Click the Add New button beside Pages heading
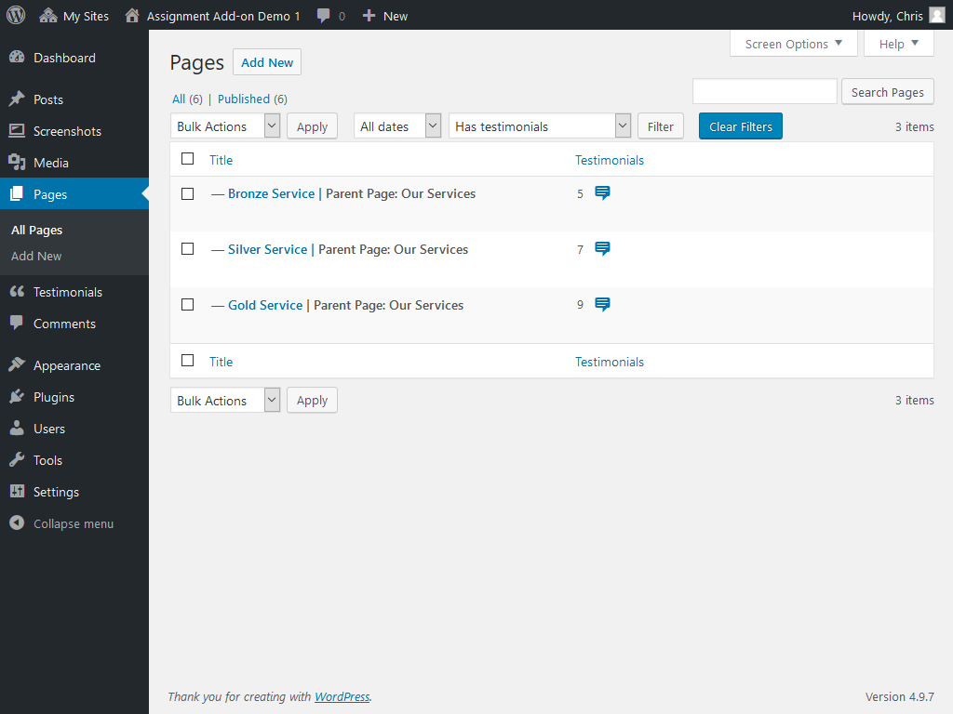This screenshot has height=714, width=953. [x=267, y=62]
